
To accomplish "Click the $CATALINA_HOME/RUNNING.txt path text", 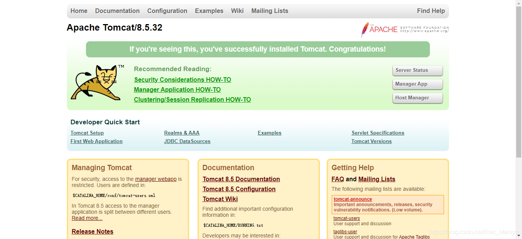I will (233, 225).
